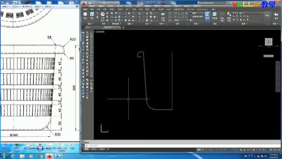Click the status bar customization icon
Screen dimensions: 282x159
279,150
